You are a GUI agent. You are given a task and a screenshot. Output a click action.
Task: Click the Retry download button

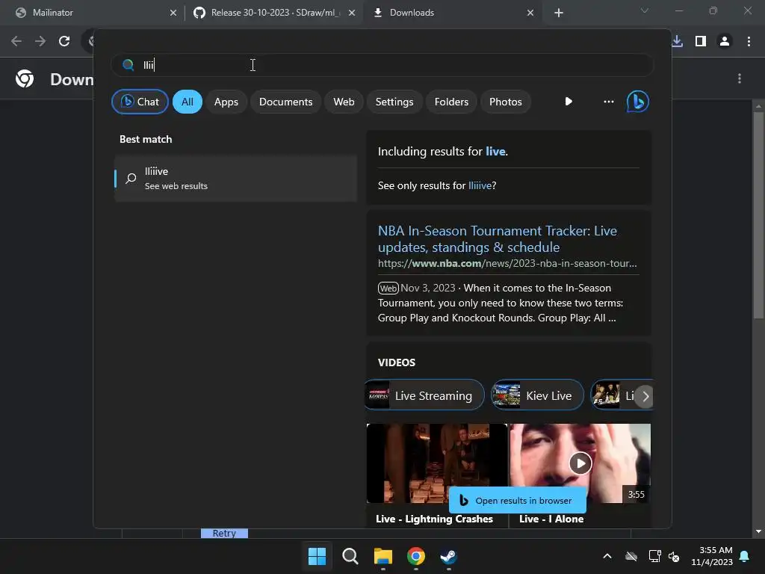[224, 534]
